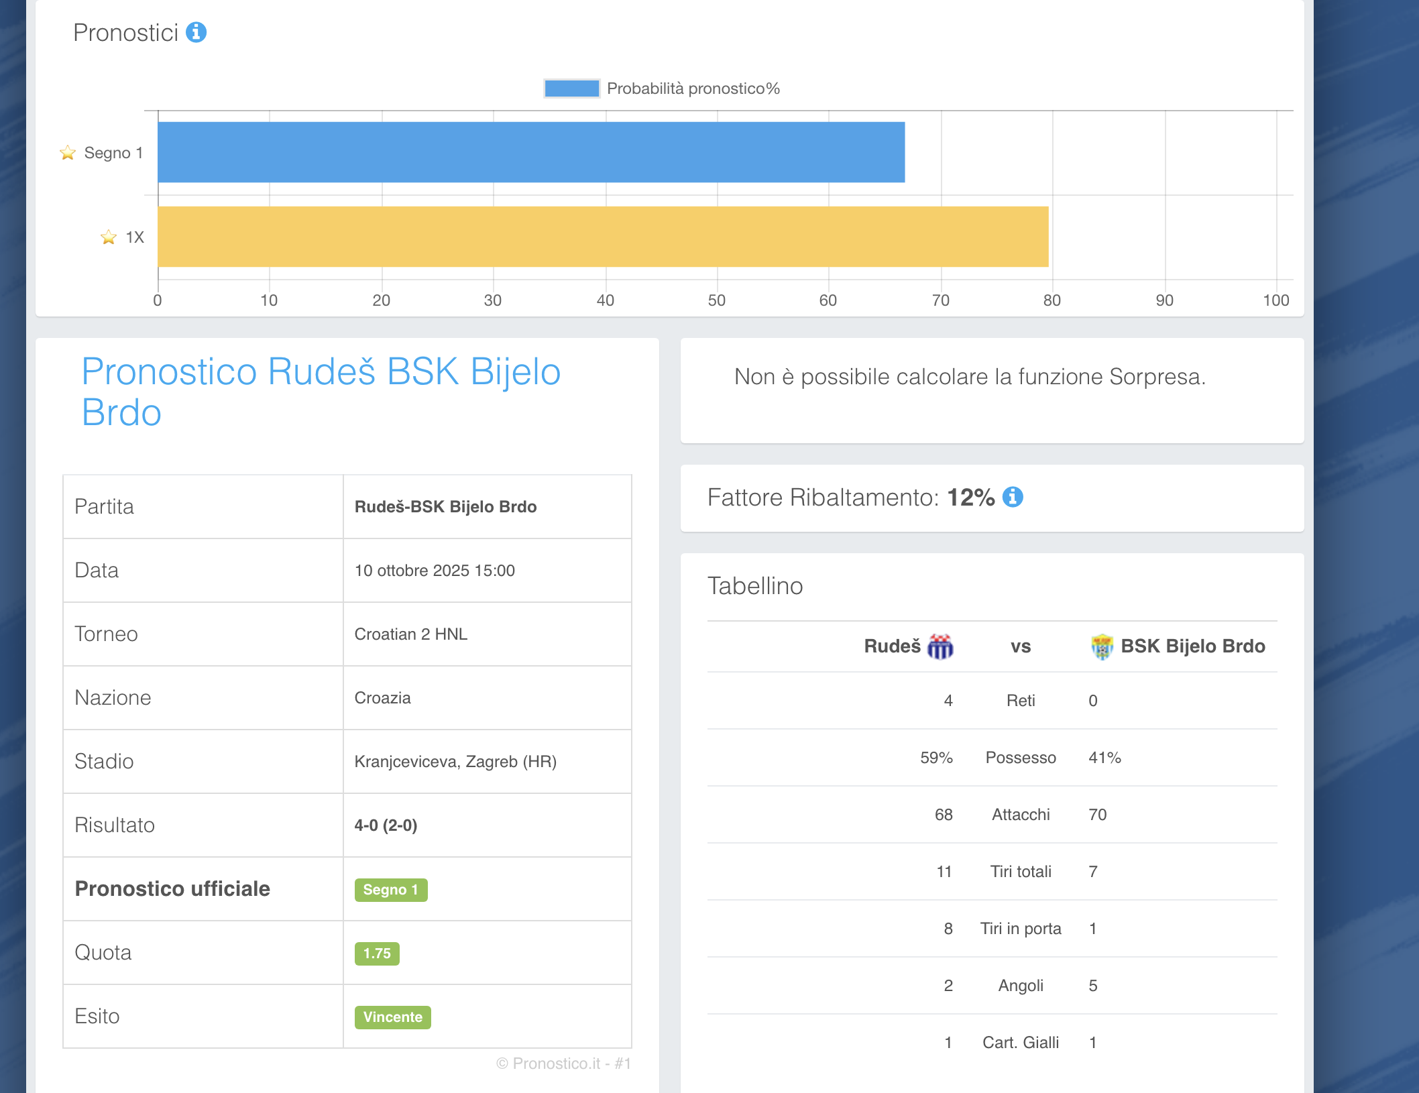Click the green Segno 1 badge
Image resolution: width=1419 pixels, height=1093 pixels.
[x=391, y=890]
